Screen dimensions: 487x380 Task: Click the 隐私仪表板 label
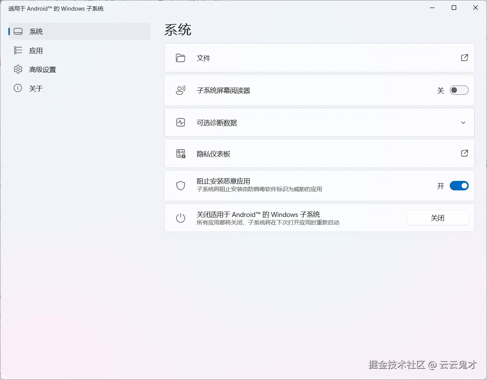[x=213, y=154]
